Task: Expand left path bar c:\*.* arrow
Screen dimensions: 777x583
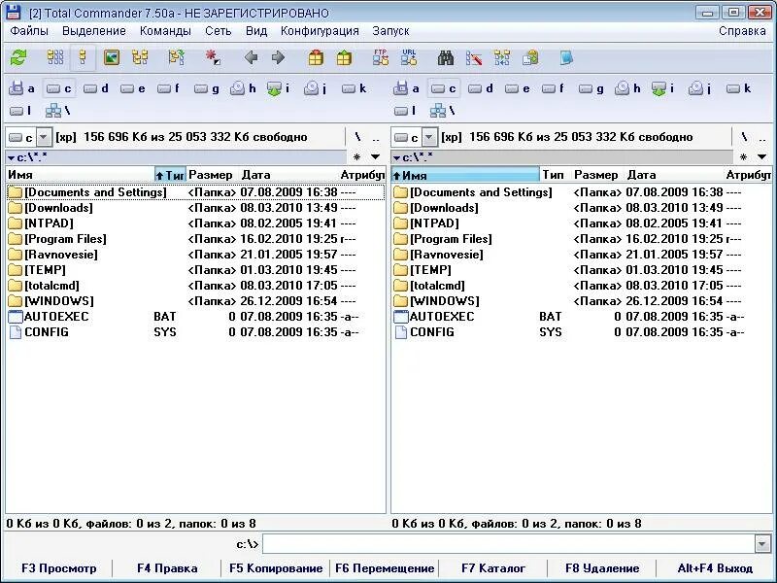Action: point(11,158)
